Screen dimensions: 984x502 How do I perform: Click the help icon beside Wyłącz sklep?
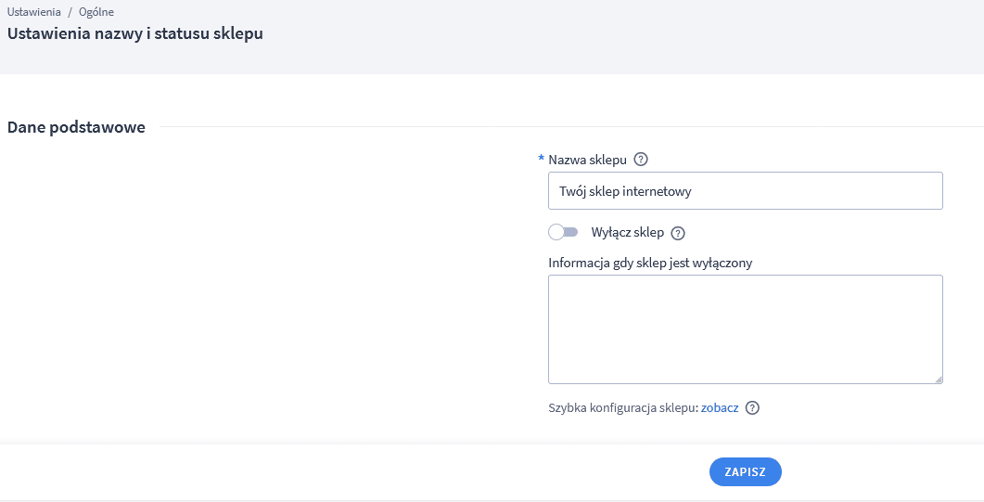click(677, 233)
